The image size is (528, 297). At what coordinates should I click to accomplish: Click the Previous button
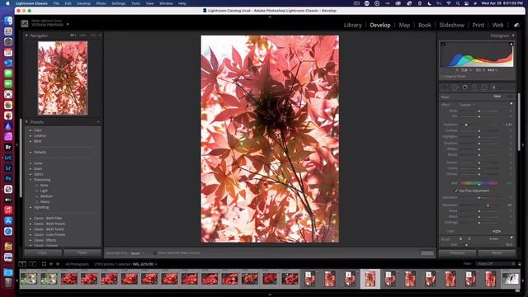(x=457, y=252)
